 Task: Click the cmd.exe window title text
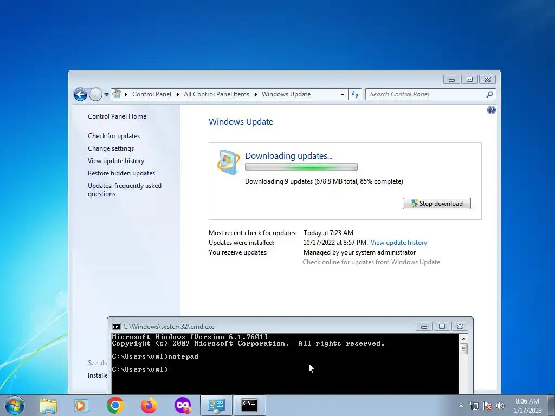click(x=169, y=327)
